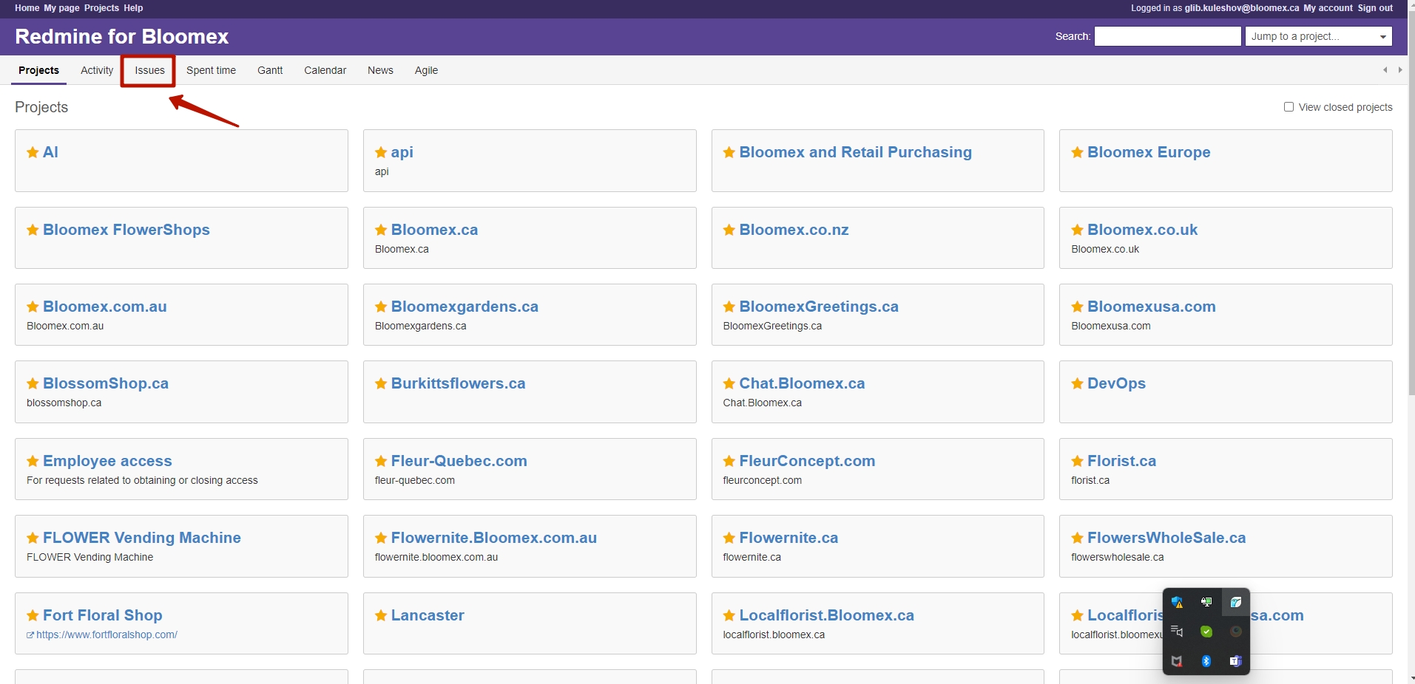Viewport: 1415px width, 684px height.
Task: Open Help in top menu
Action: click(133, 8)
